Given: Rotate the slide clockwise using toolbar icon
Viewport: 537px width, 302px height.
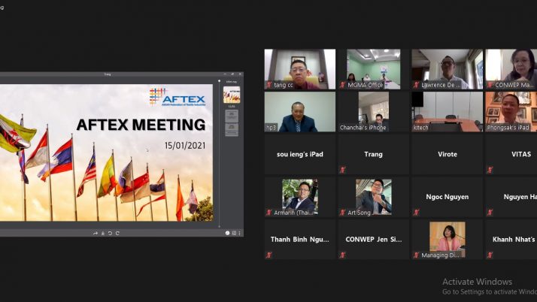Looking at the screenshot, I should tap(117, 233).
